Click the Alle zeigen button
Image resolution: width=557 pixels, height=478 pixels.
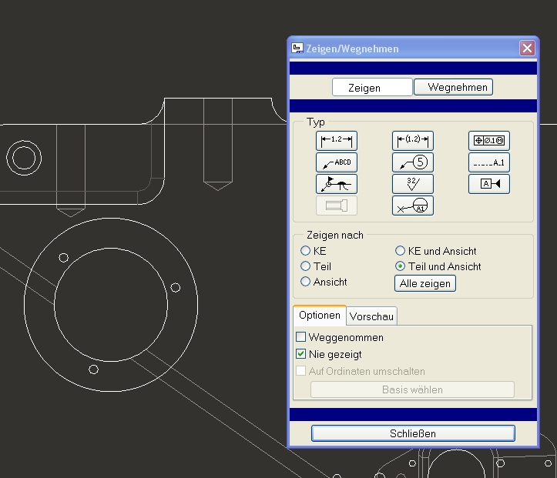[424, 283]
